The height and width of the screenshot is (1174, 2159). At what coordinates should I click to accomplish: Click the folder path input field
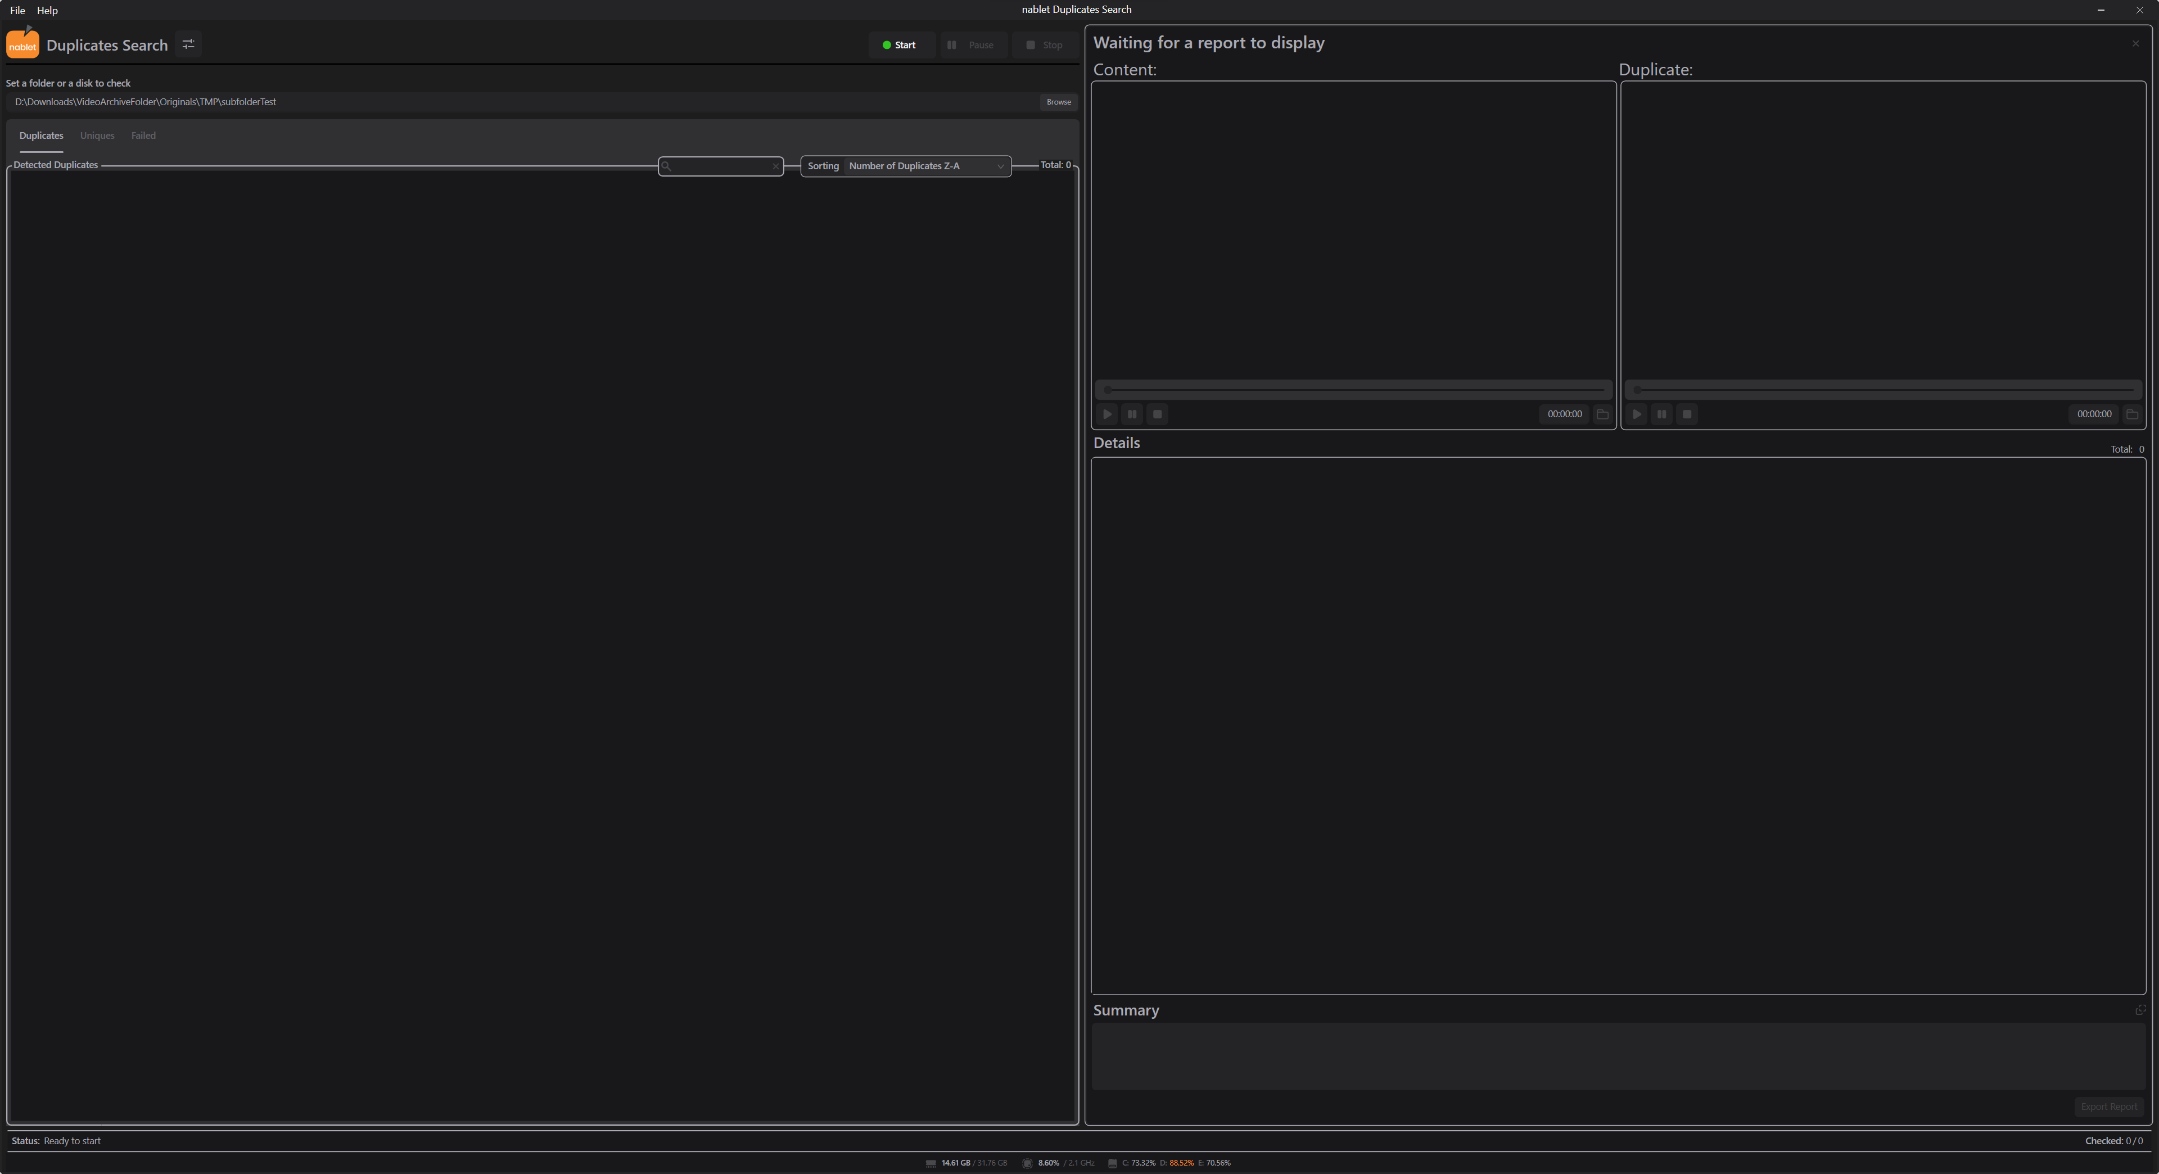522,101
